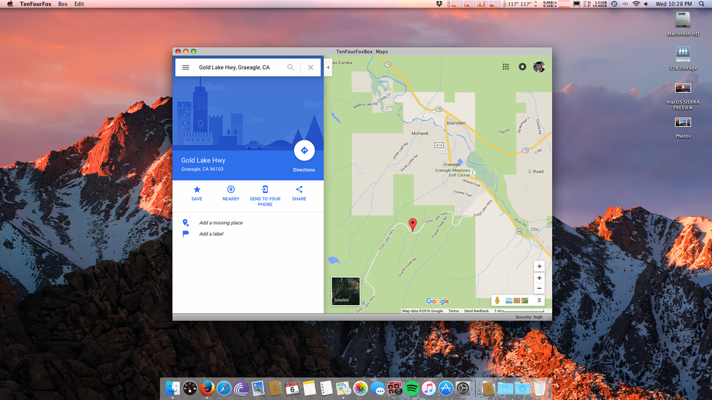Zoom in on the map

[539, 278]
